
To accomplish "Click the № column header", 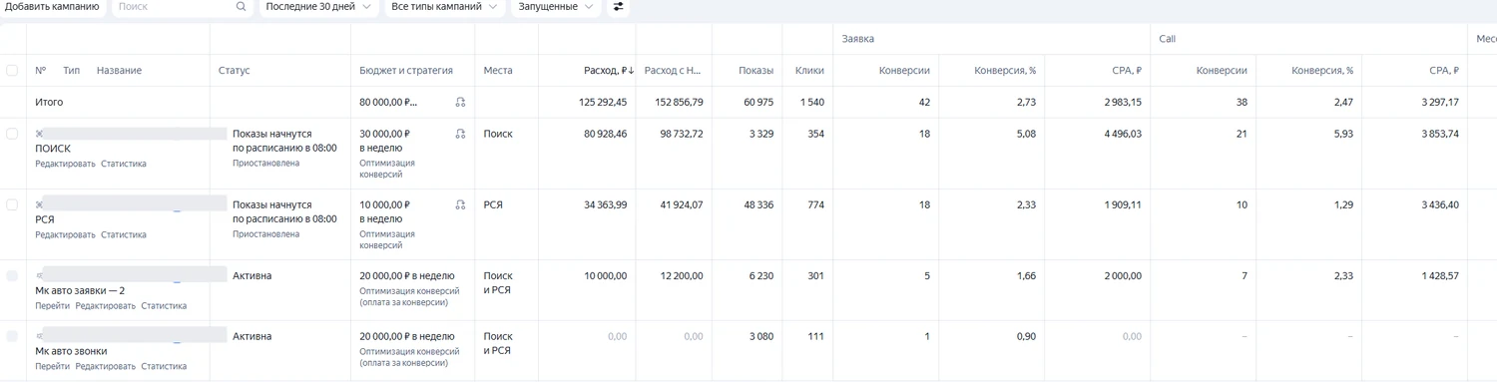I will coord(40,71).
